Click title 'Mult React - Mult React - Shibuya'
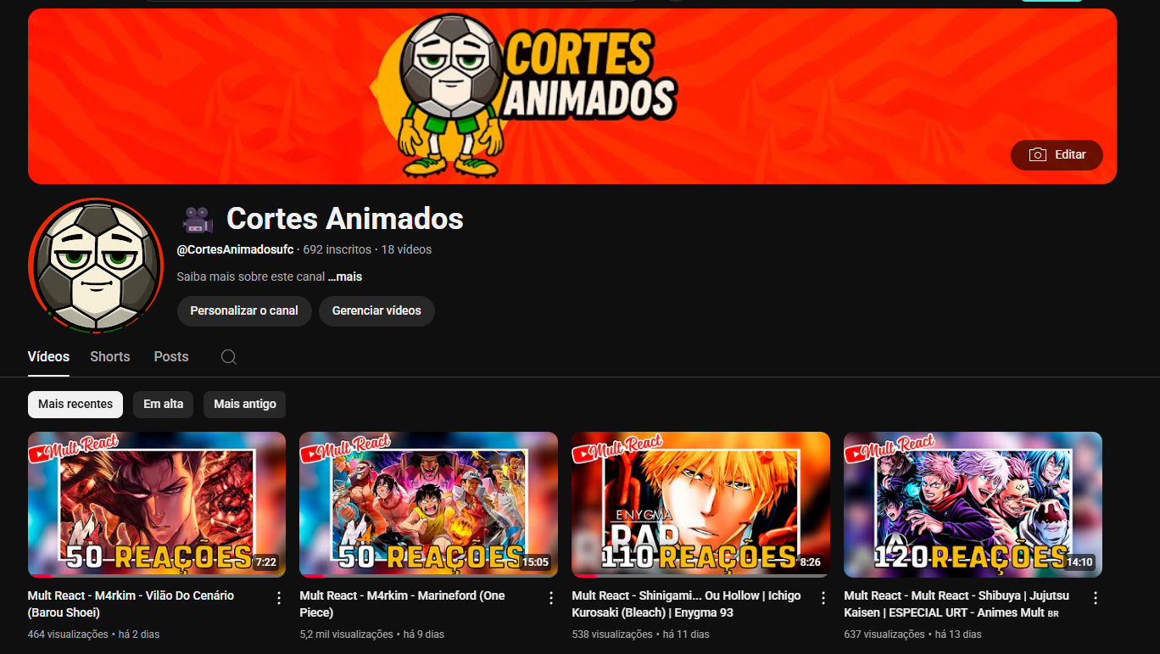1160x654 pixels. pos(956,604)
